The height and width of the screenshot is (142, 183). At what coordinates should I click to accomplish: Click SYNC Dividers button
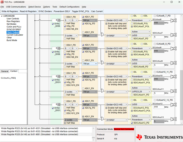click(x=45, y=11)
